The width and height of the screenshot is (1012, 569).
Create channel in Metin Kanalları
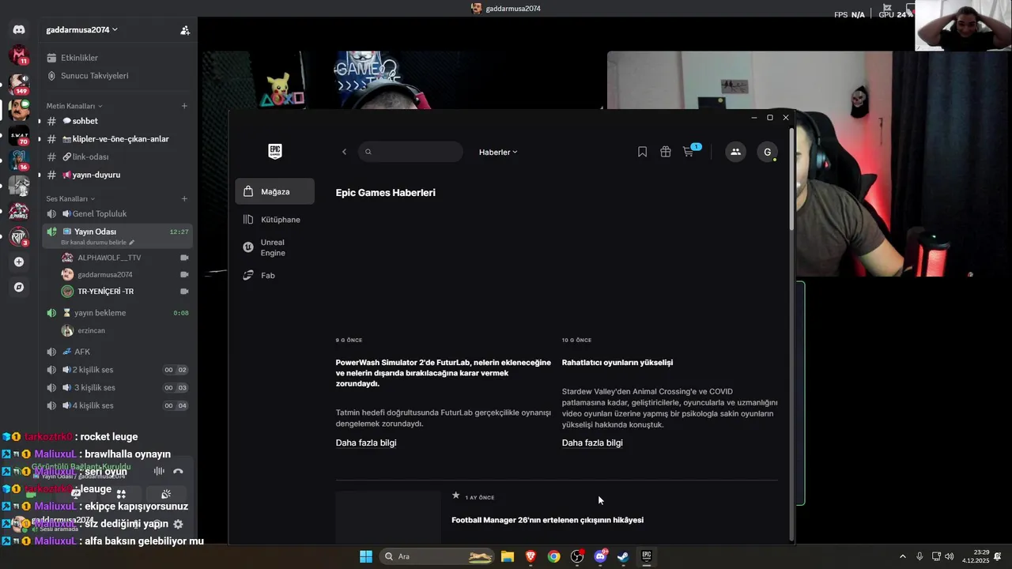pos(184,106)
